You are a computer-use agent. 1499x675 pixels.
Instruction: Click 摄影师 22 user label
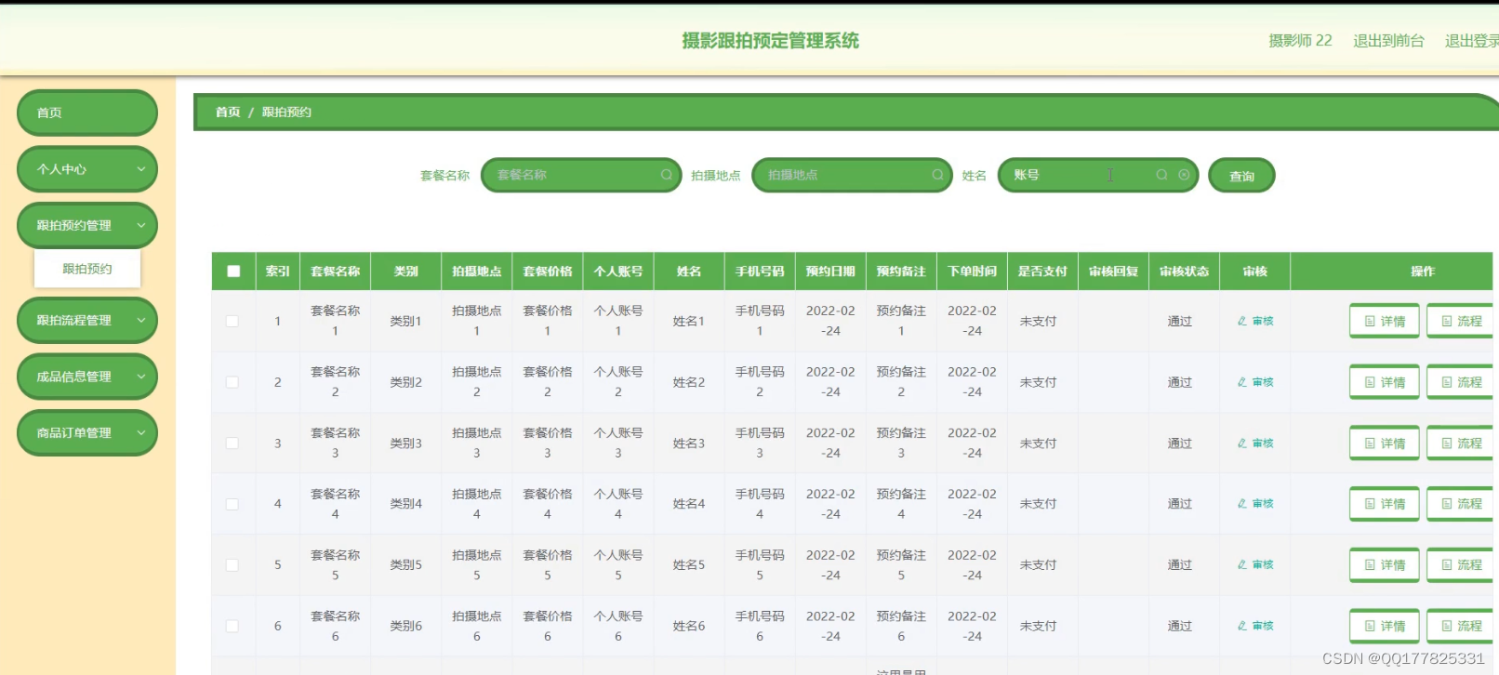1300,41
